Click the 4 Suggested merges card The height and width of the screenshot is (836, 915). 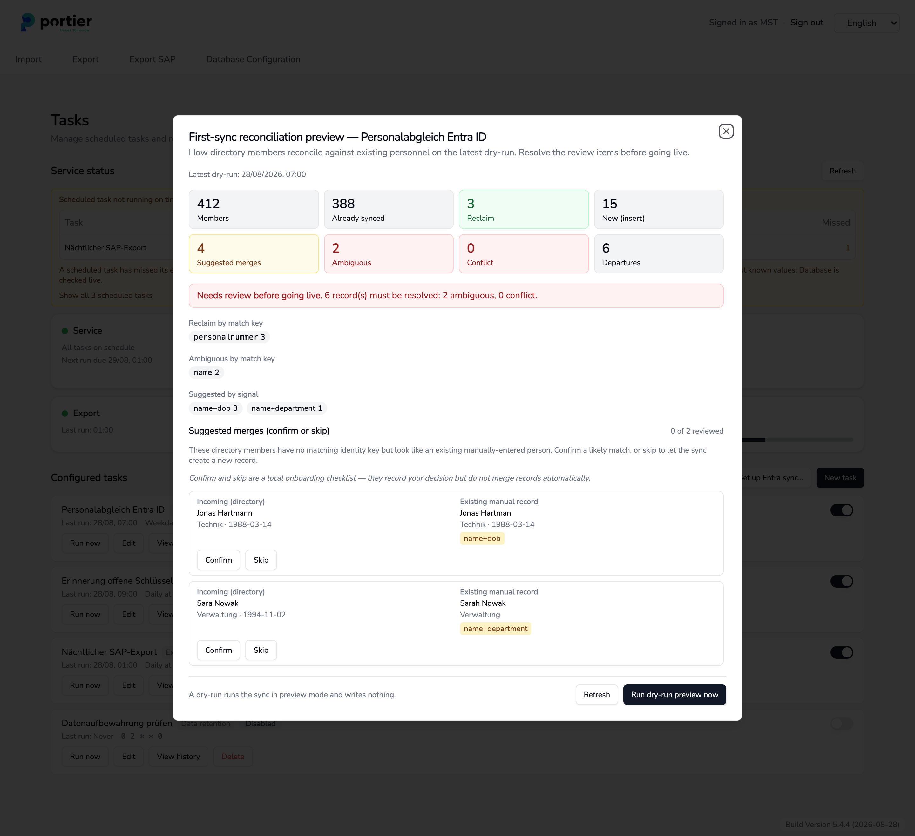[x=254, y=254]
